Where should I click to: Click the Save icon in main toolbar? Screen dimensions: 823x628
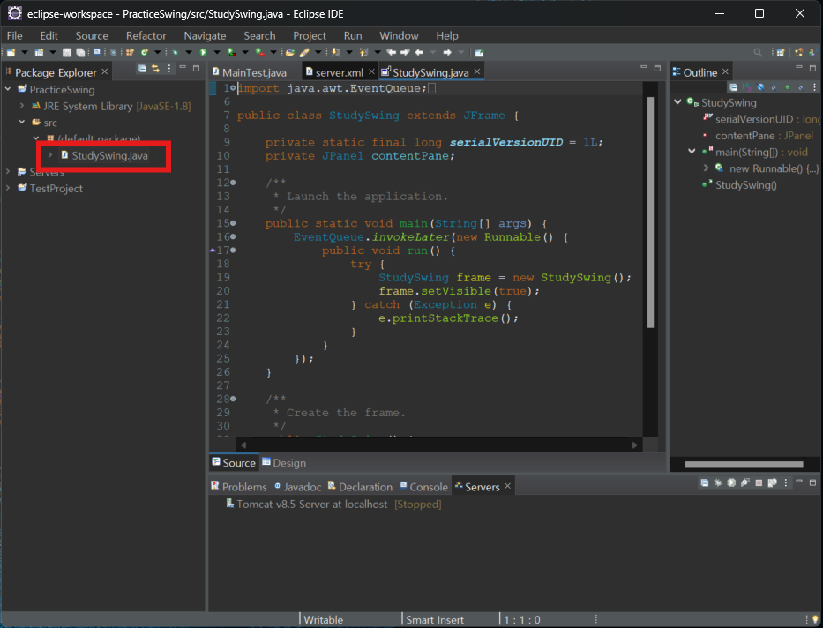(x=66, y=52)
